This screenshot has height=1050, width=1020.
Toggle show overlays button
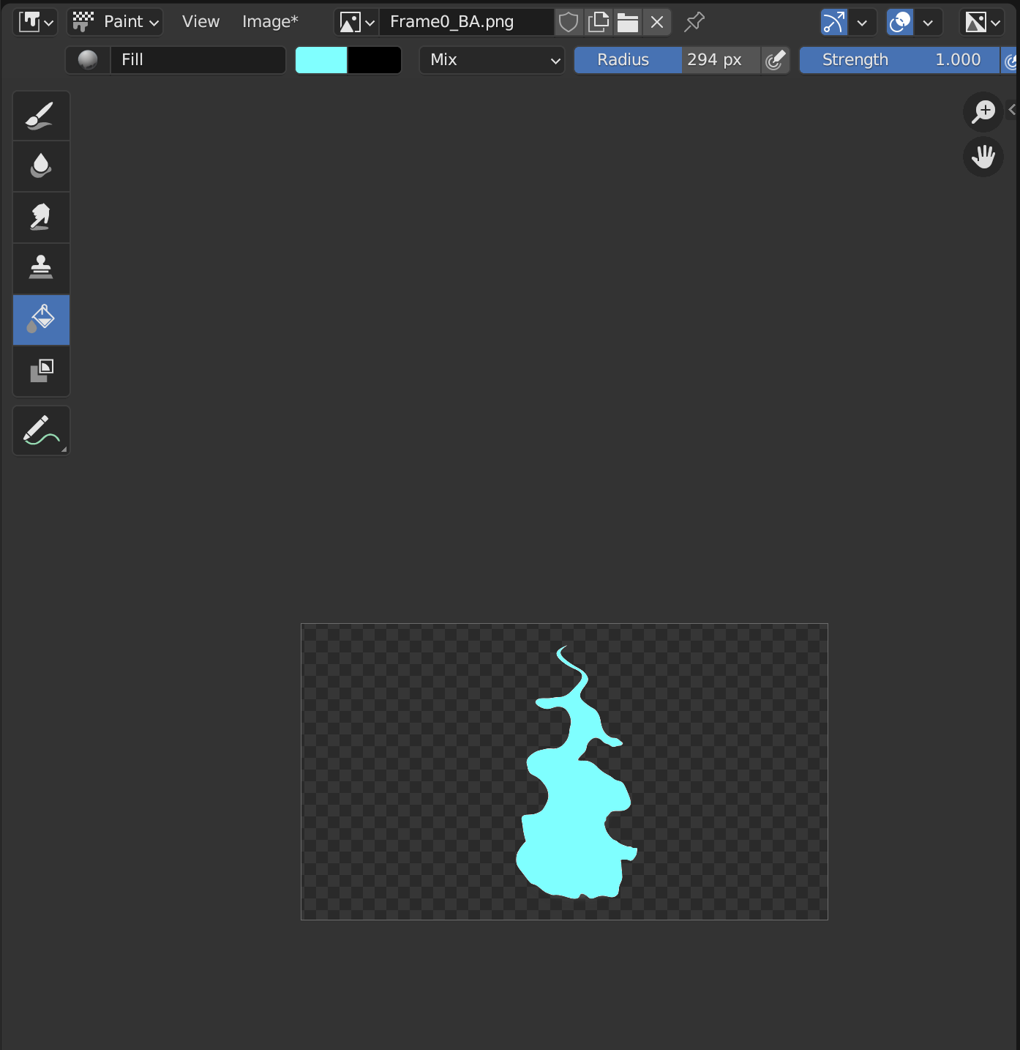pyautogui.click(x=900, y=22)
